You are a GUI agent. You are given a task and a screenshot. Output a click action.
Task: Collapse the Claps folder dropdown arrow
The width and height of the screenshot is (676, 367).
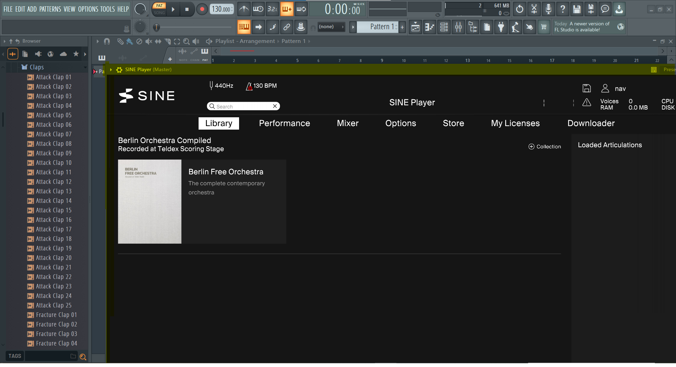pos(85,67)
